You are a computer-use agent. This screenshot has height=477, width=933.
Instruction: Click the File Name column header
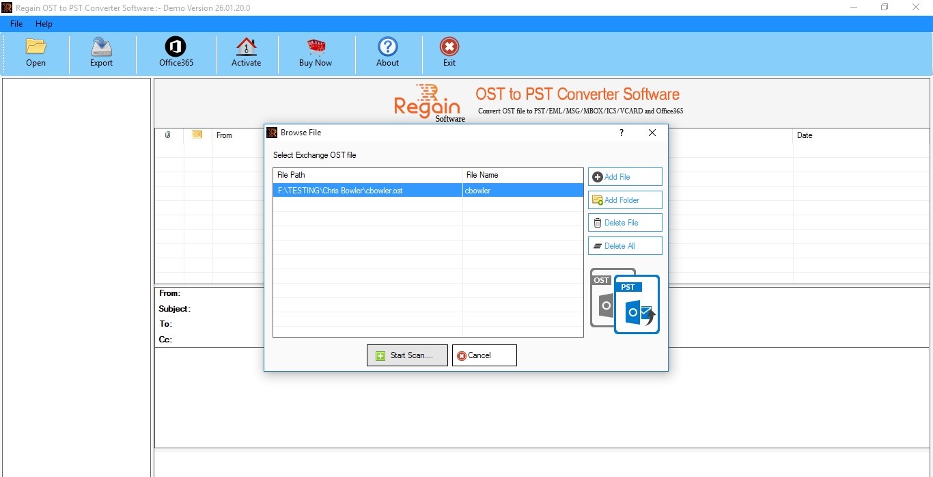tap(523, 176)
